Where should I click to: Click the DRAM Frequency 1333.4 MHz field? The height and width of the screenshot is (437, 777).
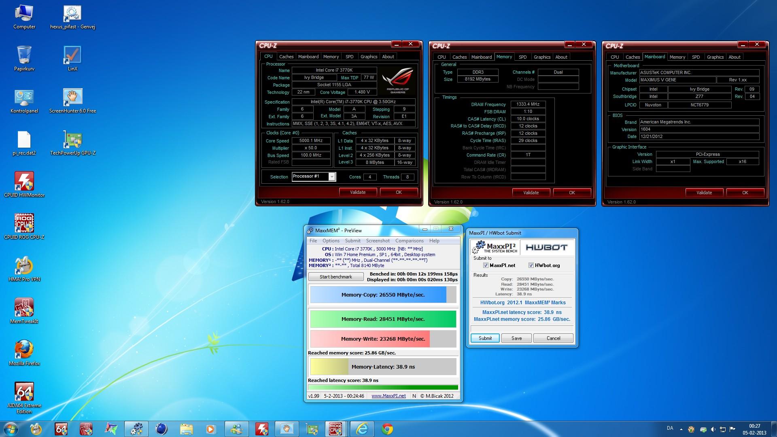tap(528, 104)
